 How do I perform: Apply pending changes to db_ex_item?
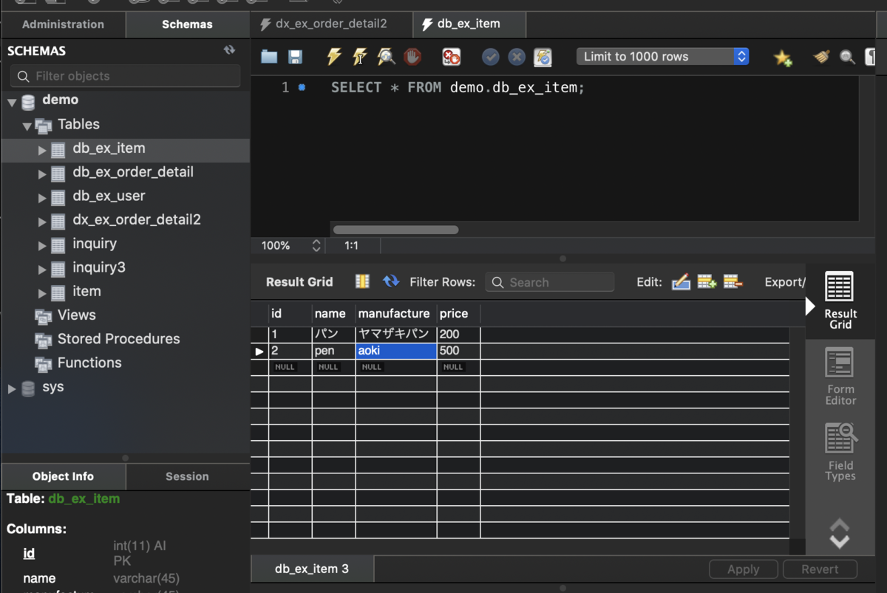743,569
